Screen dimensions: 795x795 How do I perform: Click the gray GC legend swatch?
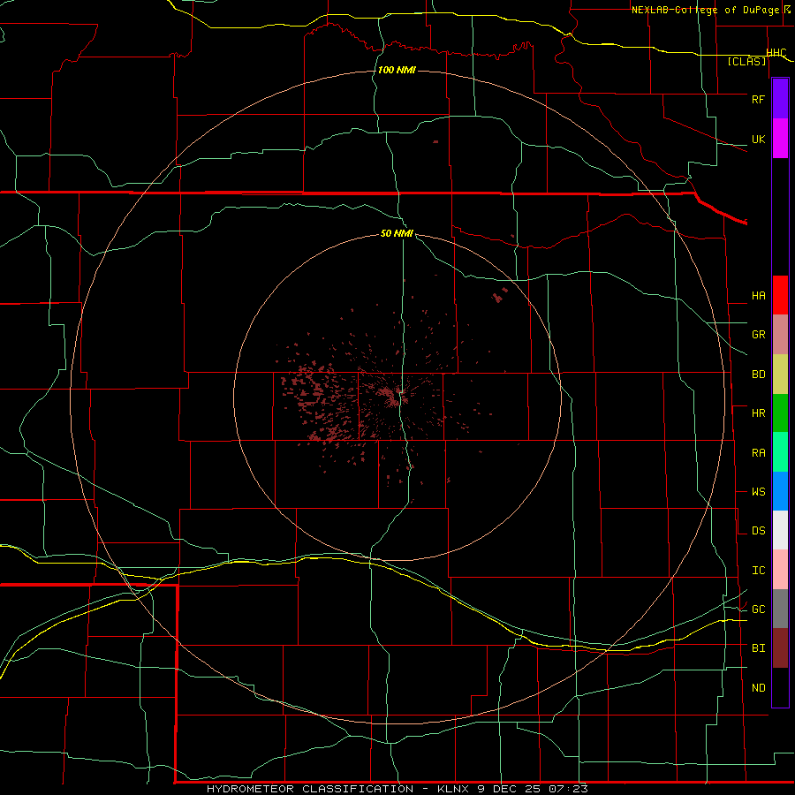780,609
